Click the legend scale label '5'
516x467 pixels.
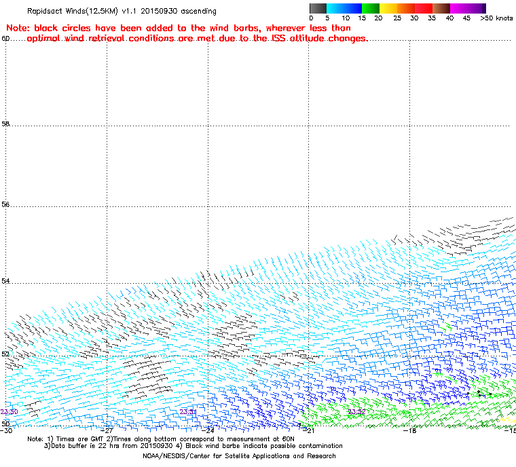point(327,18)
